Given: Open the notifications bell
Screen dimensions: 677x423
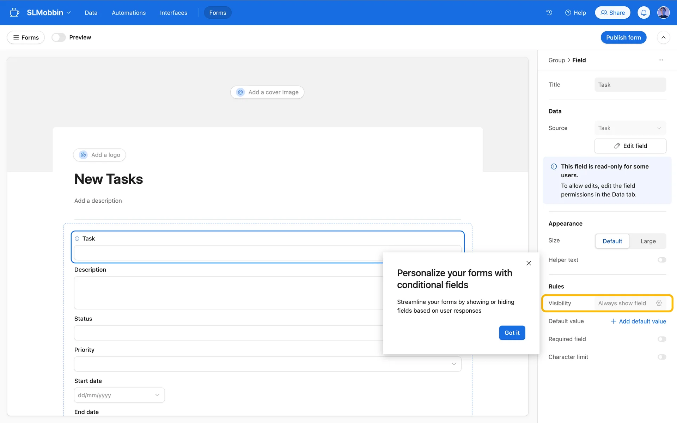Looking at the screenshot, I should point(644,13).
